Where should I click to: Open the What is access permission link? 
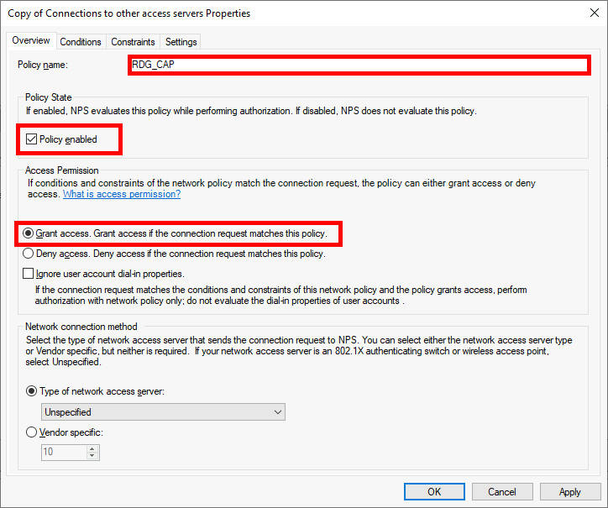(122, 194)
